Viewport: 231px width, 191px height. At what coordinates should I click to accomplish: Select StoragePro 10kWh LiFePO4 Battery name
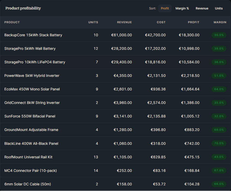35,62
